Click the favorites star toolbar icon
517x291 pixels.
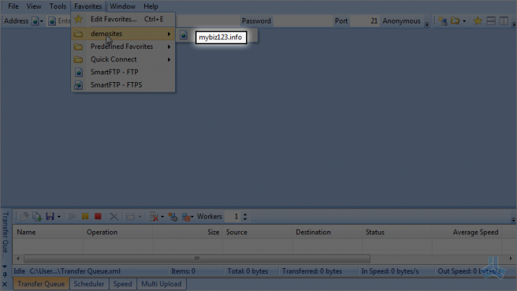tap(478, 21)
